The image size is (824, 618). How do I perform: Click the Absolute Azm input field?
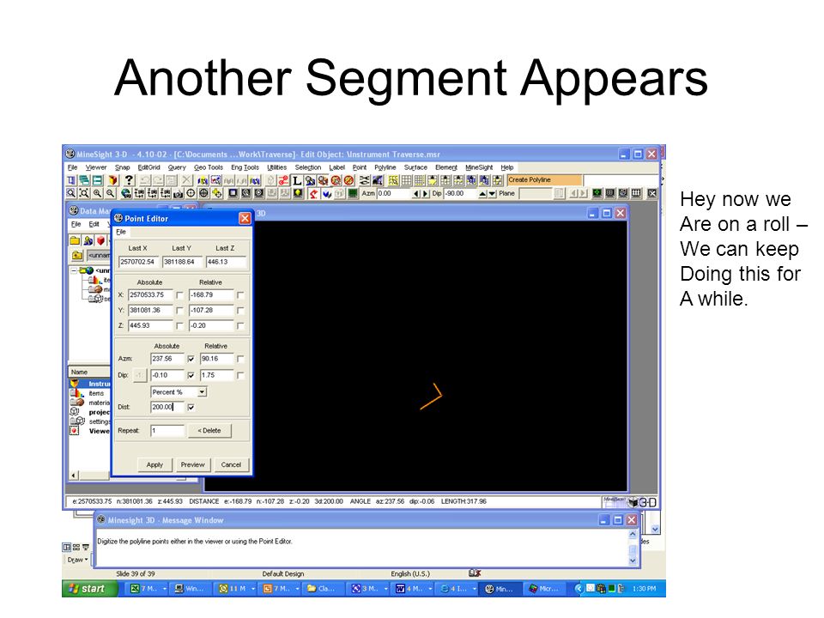tap(167, 359)
